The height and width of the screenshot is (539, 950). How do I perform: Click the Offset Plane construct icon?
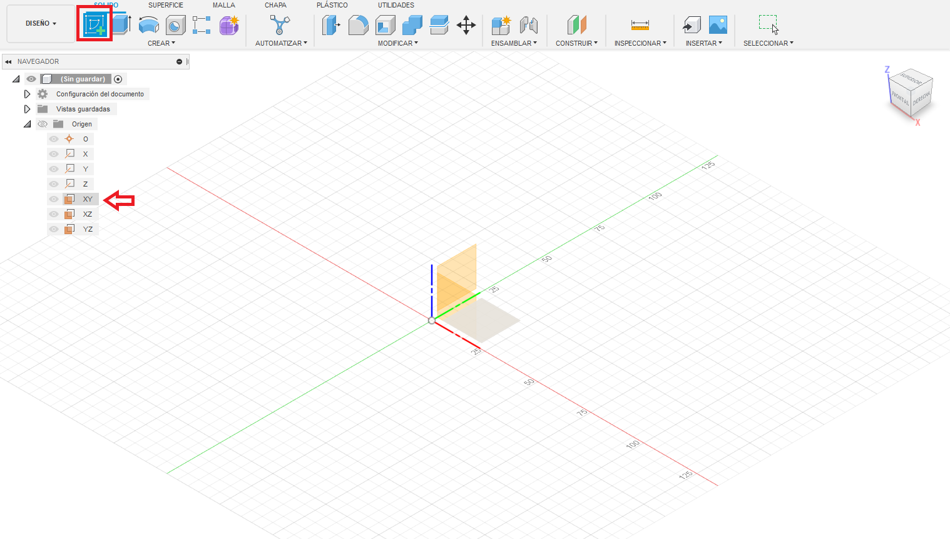click(x=576, y=25)
